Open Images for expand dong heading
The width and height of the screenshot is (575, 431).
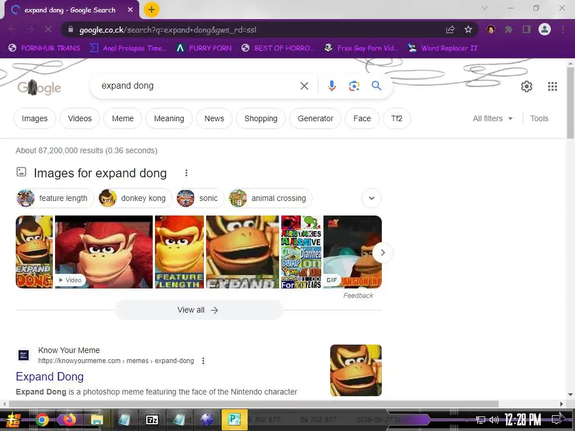tap(100, 173)
